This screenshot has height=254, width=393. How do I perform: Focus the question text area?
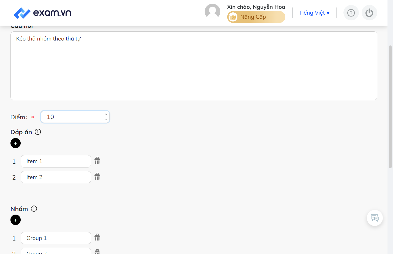pyautogui.click(x=194, y=66)
